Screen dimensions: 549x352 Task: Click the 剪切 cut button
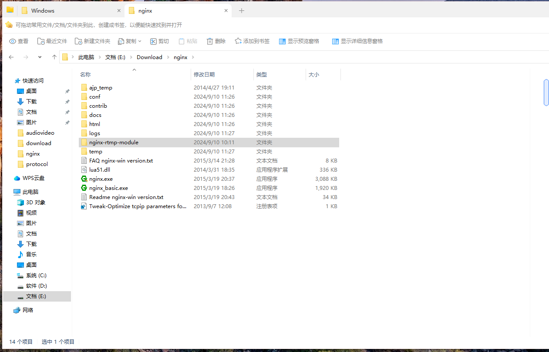coord(159,41)
